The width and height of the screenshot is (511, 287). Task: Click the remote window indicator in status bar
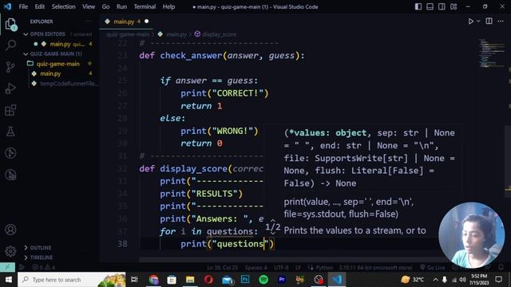pyautogui.click(x=7, y=267)
